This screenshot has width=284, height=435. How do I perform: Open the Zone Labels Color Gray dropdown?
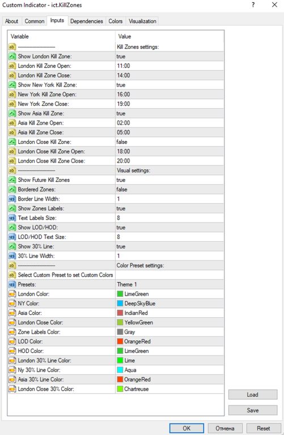click(169, 332)
